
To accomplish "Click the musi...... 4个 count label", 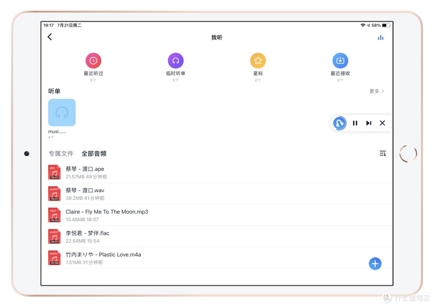I will (x=51, y=137).
